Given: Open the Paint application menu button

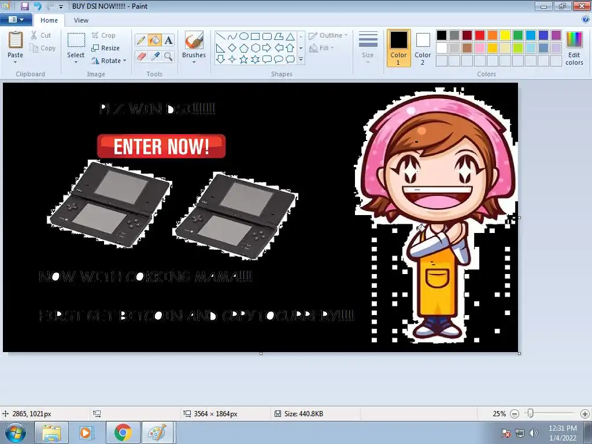Looking at the screenshot, I should [x=16, y=20].
